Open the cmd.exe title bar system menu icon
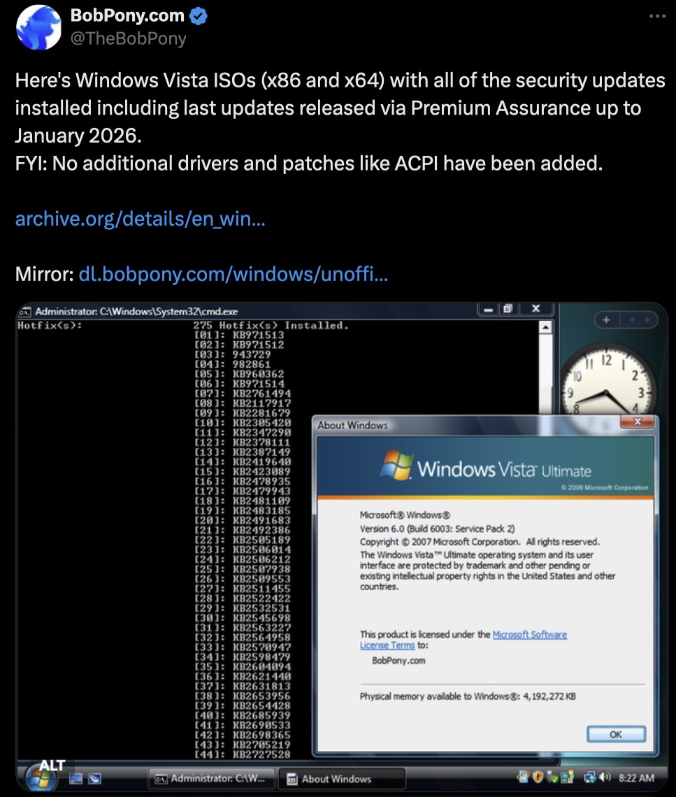The height and width of the screenshot is (797, 676). point(24,311)
